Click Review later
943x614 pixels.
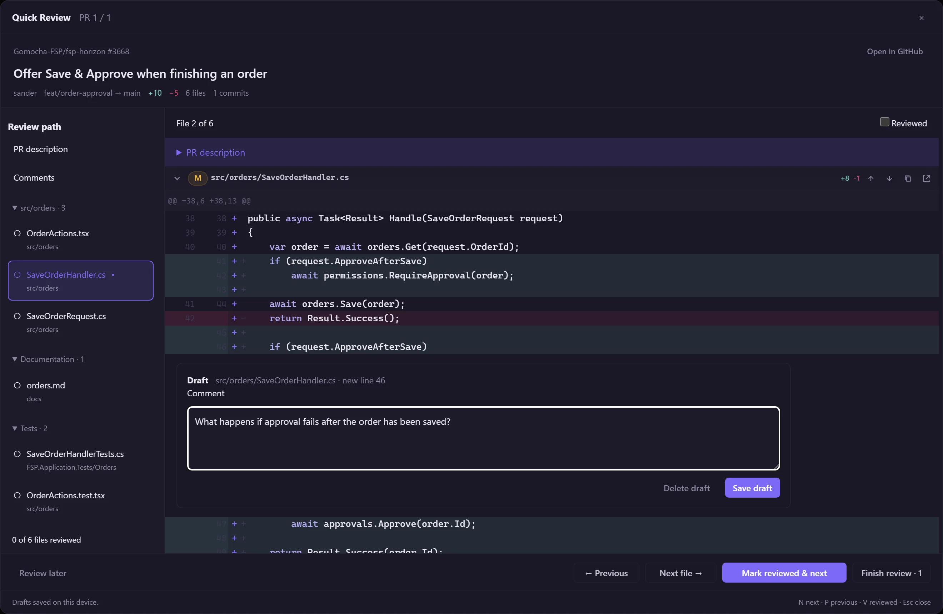pyautogui.click(x=43, y=573)
